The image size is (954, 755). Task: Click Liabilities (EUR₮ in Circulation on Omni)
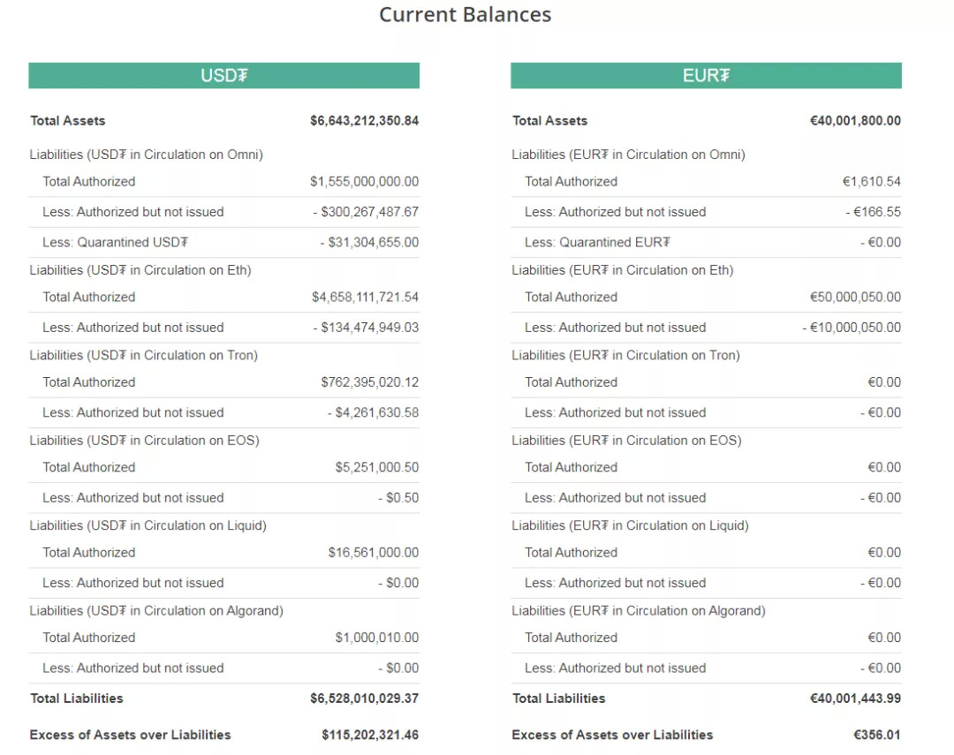(629, 155)
